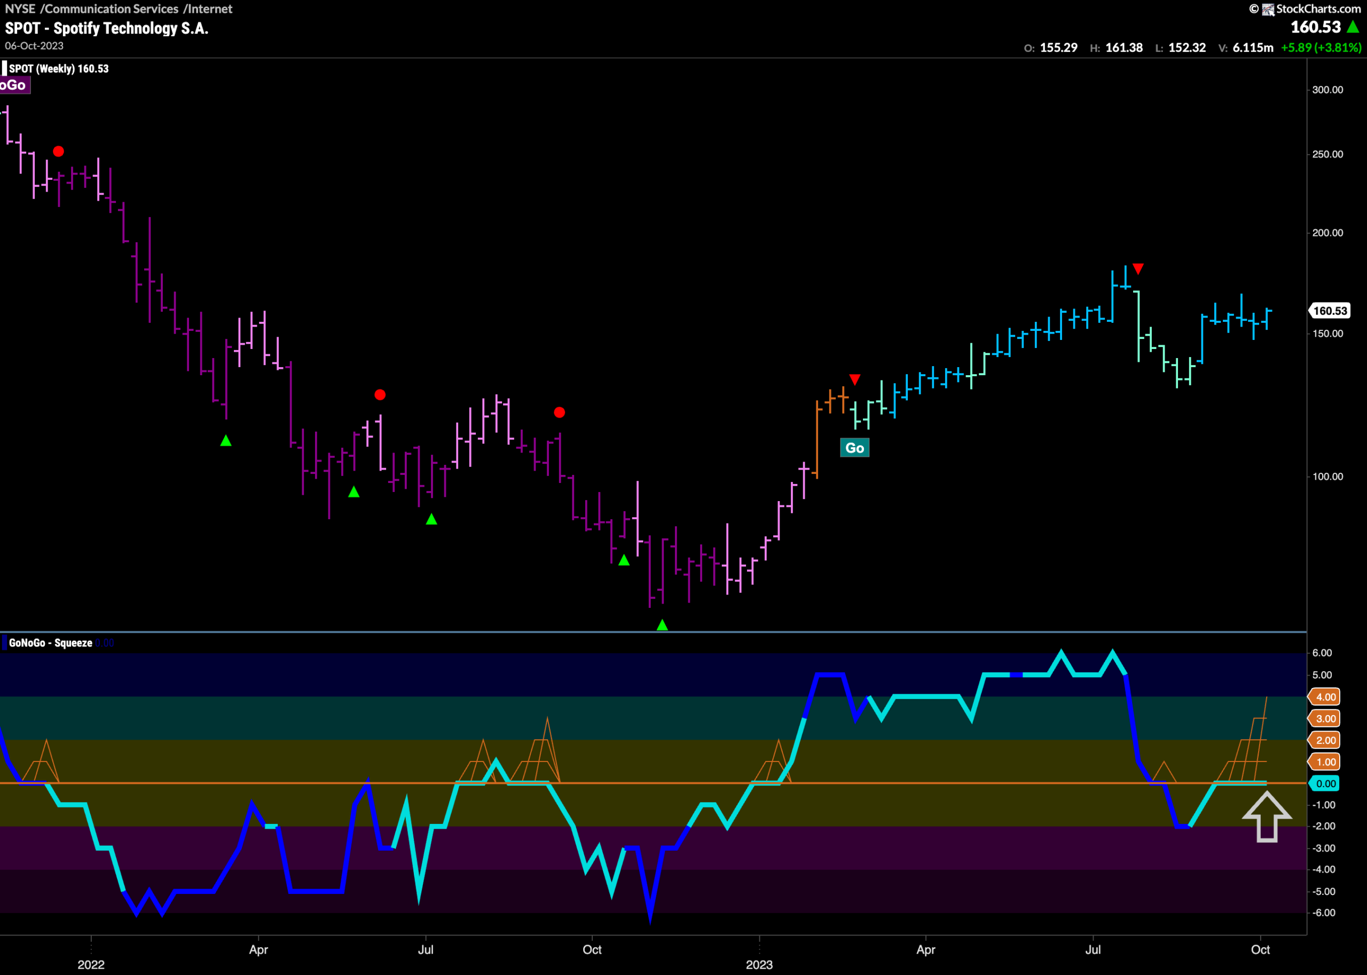Click the 5.00 squeeze axis label

coord(1322,676)
